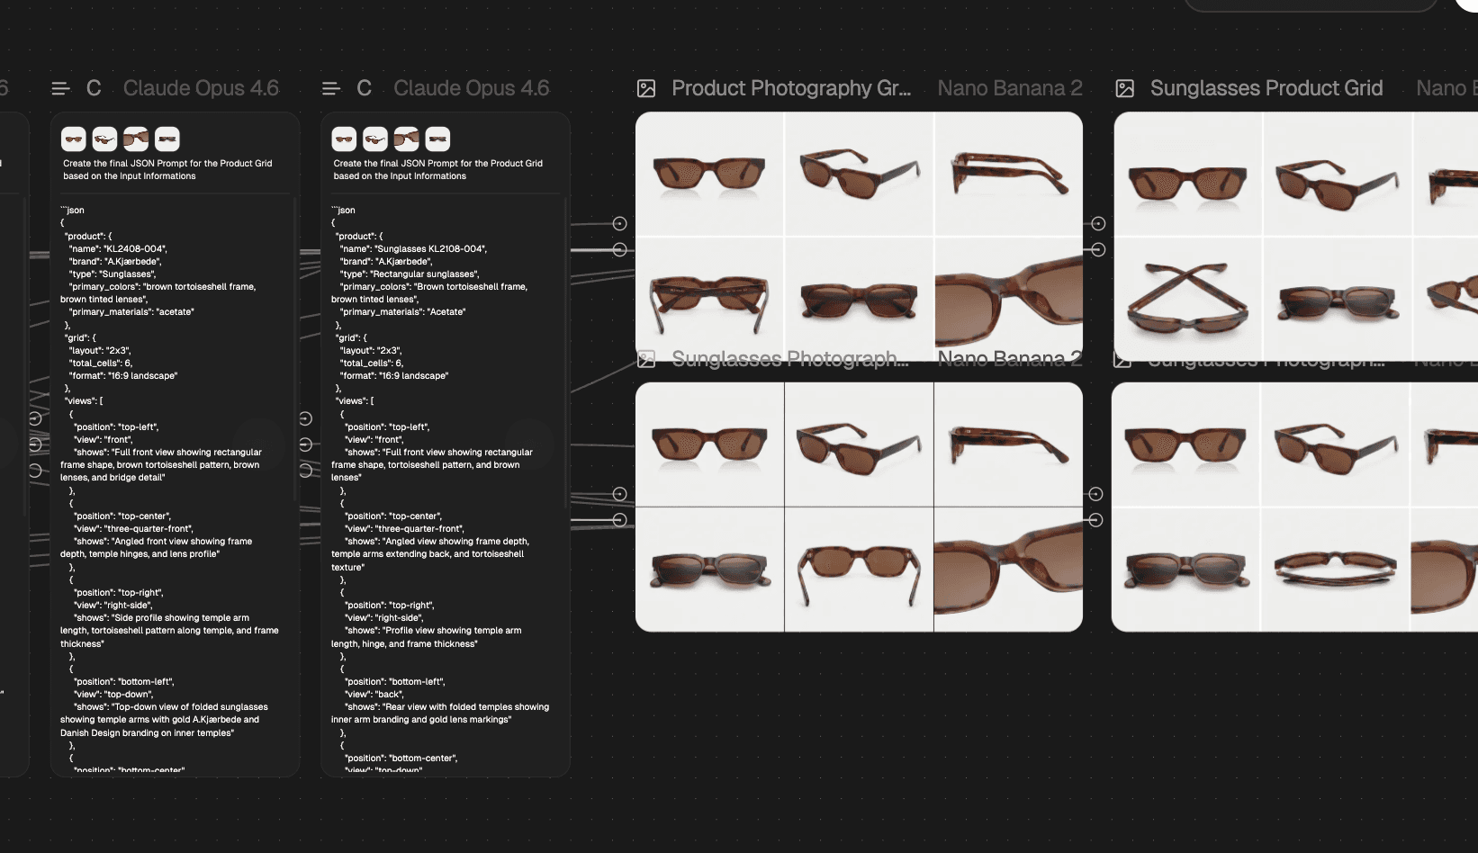Click the "view": "top-down" line in the left Claude node
Viewport: 1478px width, 853px height.
click(113, 695)
